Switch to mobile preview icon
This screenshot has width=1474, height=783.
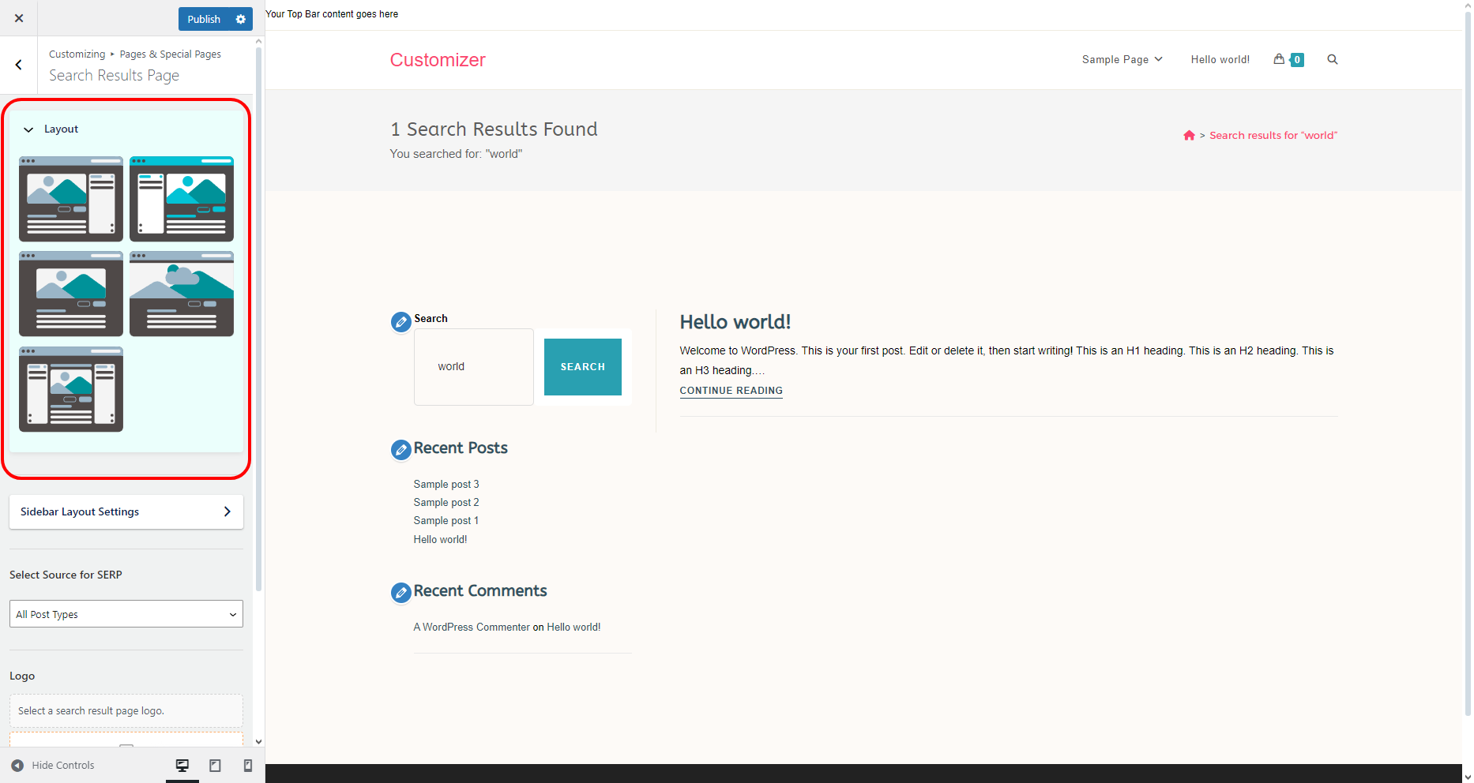click(x=247, y=765)
